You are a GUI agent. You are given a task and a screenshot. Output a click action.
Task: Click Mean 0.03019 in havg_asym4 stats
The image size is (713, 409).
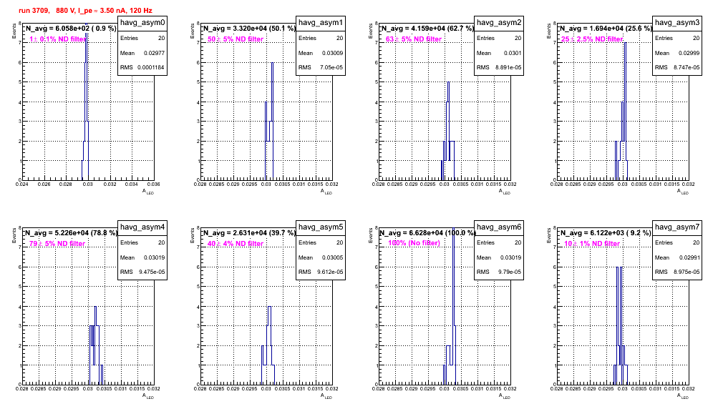pos(142,257)
